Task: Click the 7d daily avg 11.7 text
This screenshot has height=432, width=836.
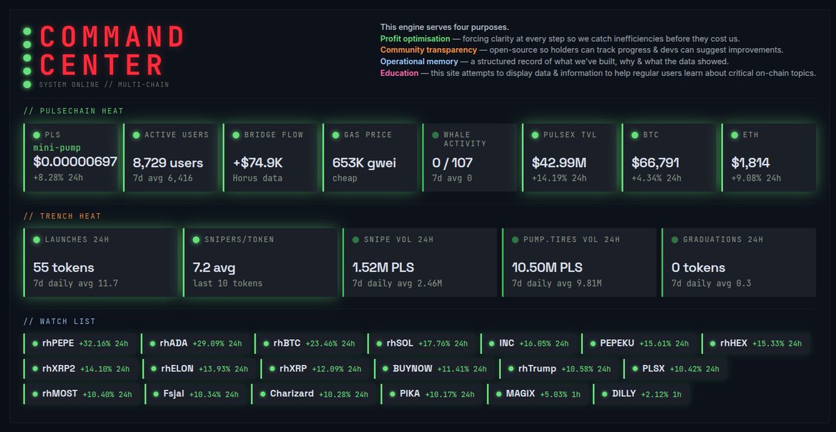Action: tap(75, 284)
